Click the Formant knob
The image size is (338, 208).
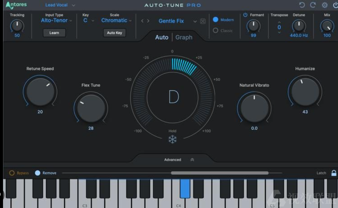(253, 26)
